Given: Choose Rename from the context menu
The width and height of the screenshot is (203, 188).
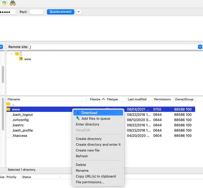Looking at the screenshot, I should [x=82, y=171].
